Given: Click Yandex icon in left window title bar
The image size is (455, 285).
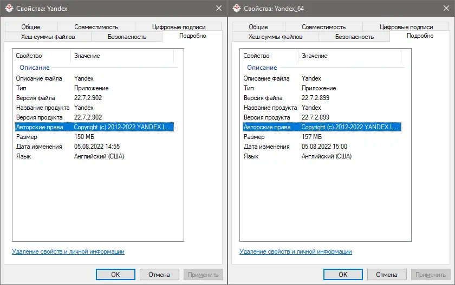Looking at the screenshot, I should coord(9,8).
